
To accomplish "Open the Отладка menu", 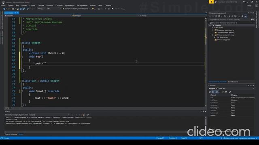I will click(x=40, y=5).
